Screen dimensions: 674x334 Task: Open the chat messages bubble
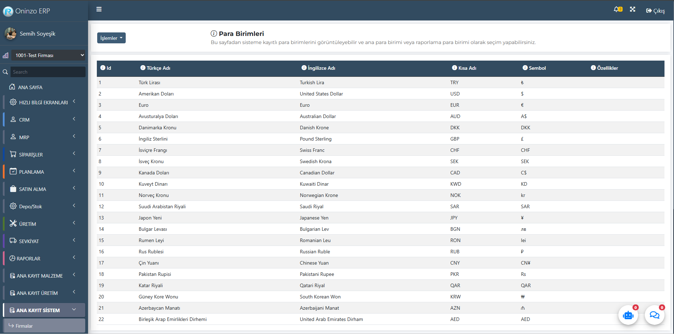point(654,315)
